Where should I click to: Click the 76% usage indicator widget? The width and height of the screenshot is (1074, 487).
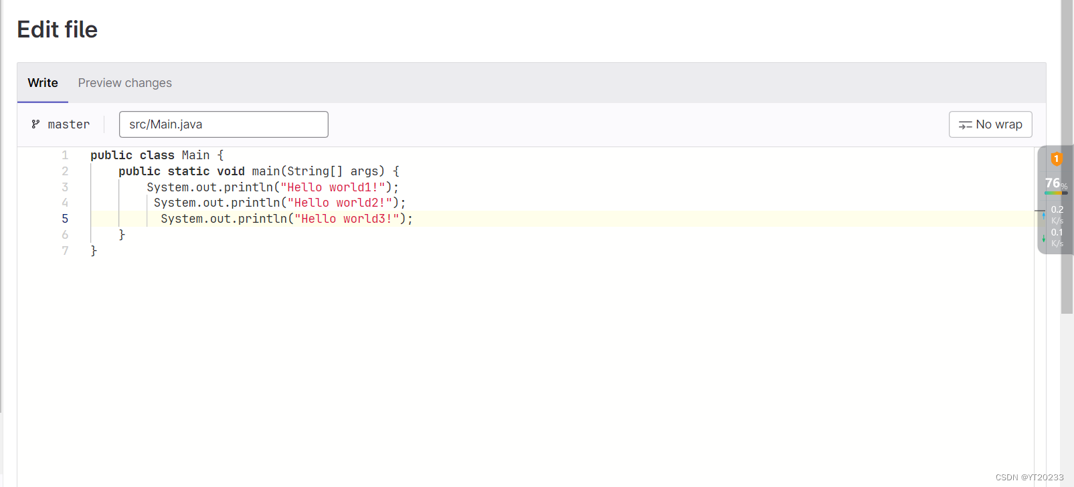pos(1056,184)
